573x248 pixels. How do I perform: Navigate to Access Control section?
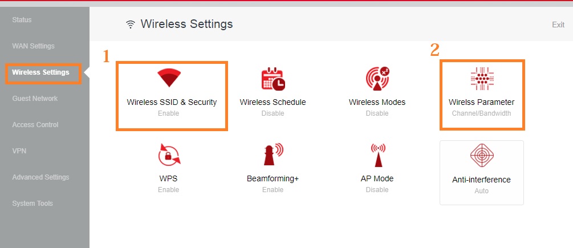(x=35, y=125)
